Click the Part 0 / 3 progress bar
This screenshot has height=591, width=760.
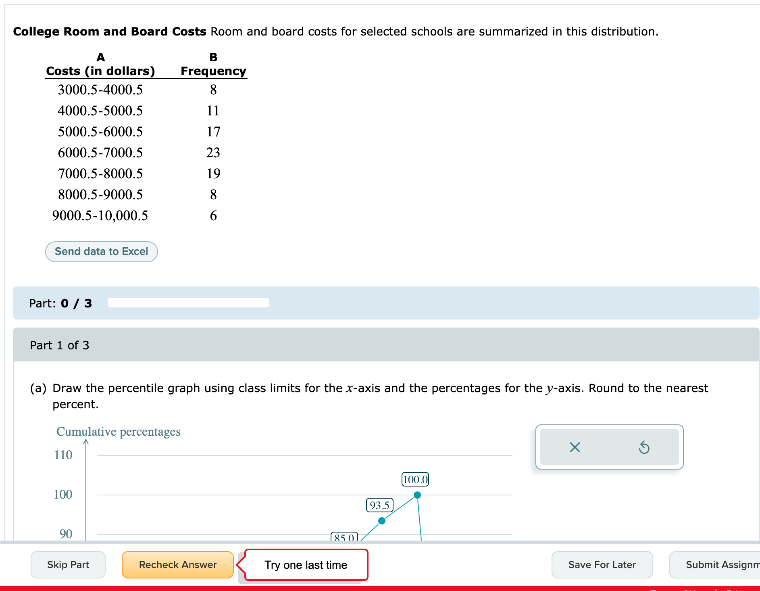(189, 303)
